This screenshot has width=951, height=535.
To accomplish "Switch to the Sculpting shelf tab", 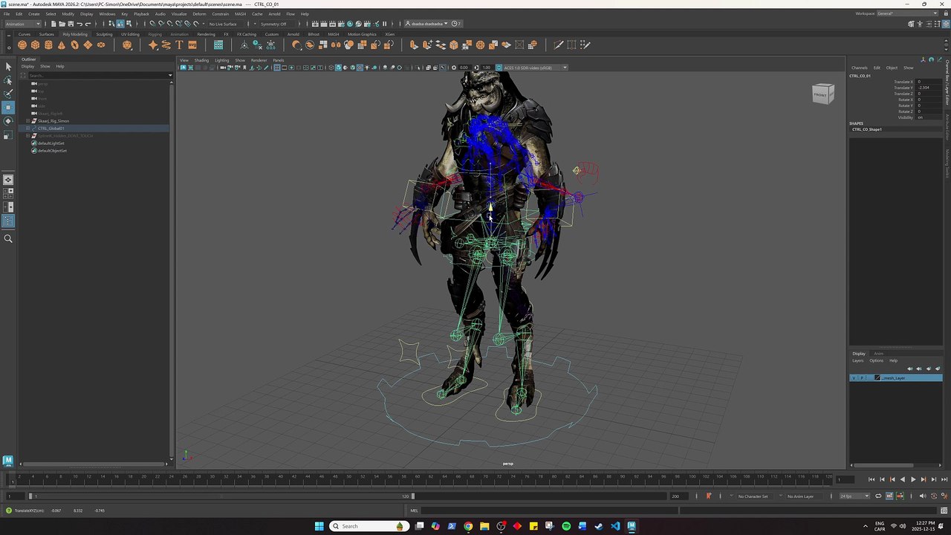I will (x=104, y=34).
